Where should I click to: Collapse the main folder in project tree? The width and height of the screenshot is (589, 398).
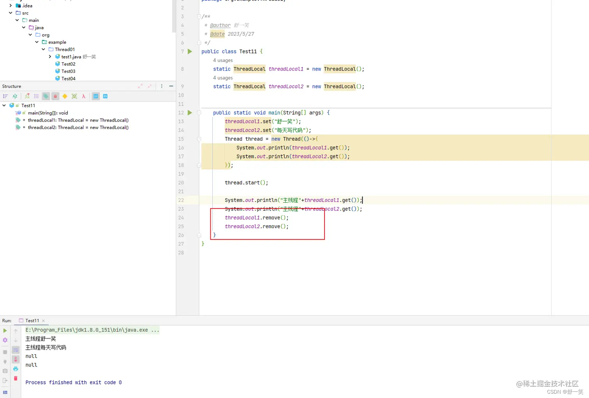pyautogui.click(x=17, y=20)
